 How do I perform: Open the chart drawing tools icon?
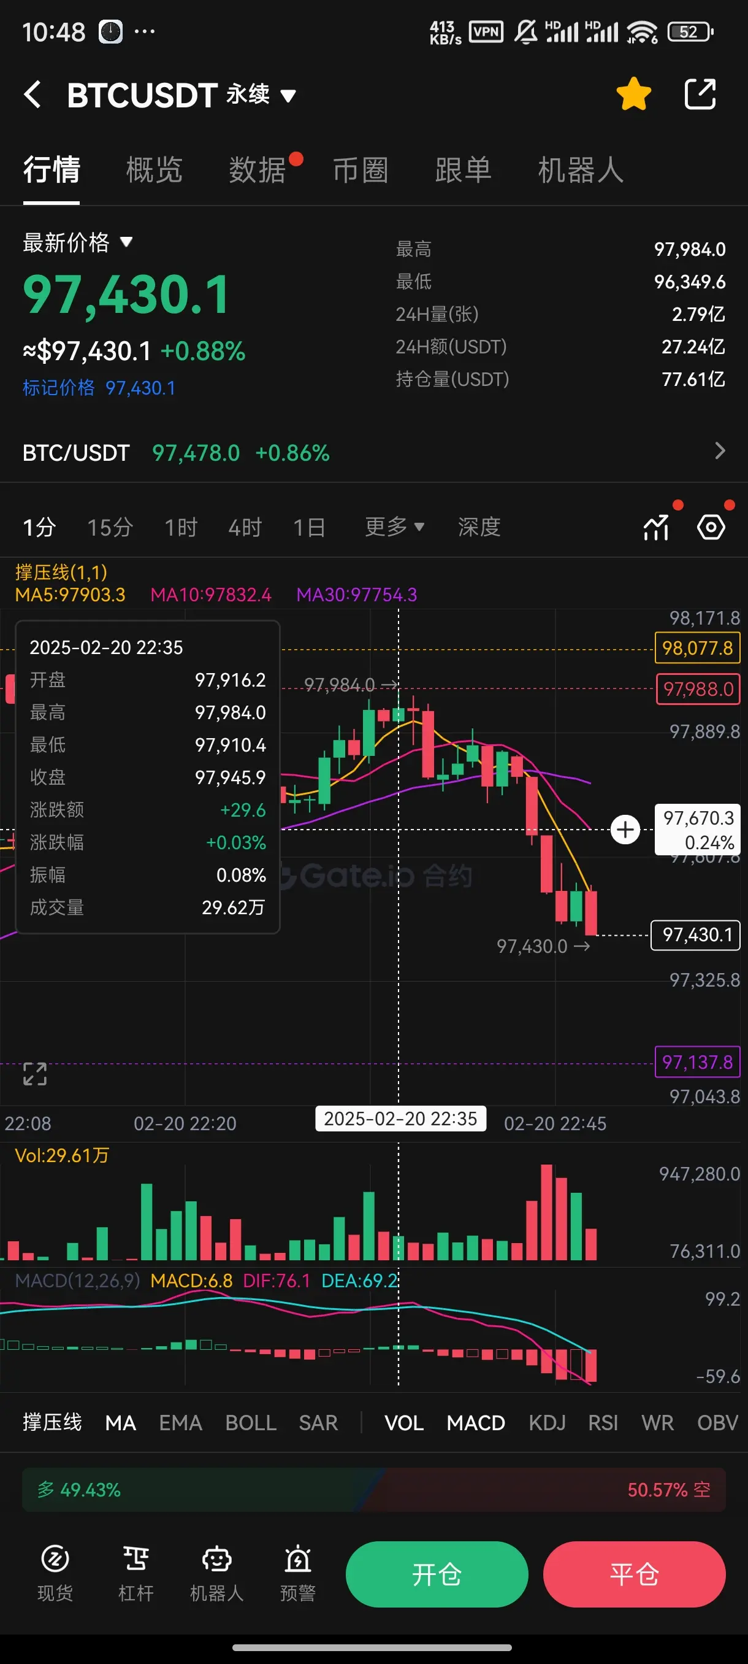point(657,527)
